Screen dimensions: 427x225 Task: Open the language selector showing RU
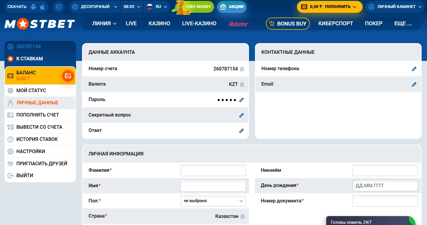coord(156,7)
